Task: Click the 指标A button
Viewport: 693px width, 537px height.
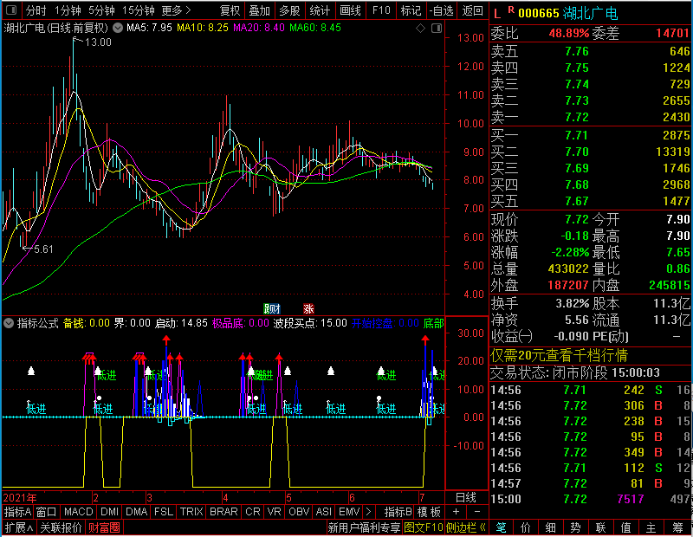Action: coord(17,512)
